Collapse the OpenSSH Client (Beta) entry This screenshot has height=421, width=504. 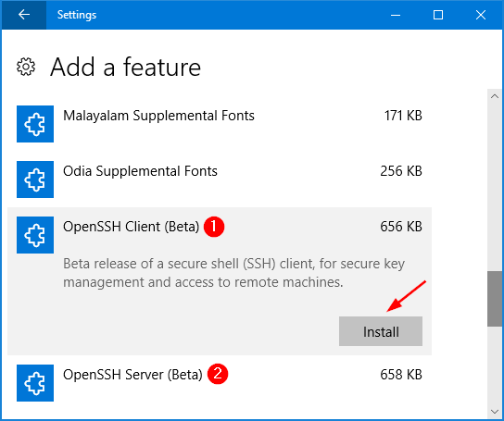[220, 235]
